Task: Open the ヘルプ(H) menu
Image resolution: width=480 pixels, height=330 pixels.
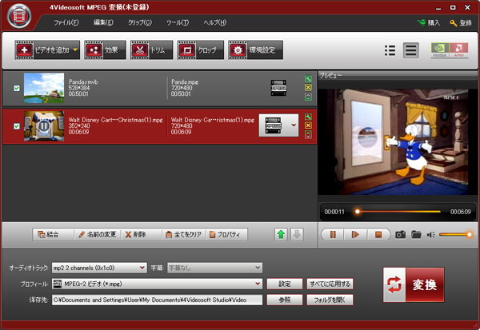Action: 215,22
